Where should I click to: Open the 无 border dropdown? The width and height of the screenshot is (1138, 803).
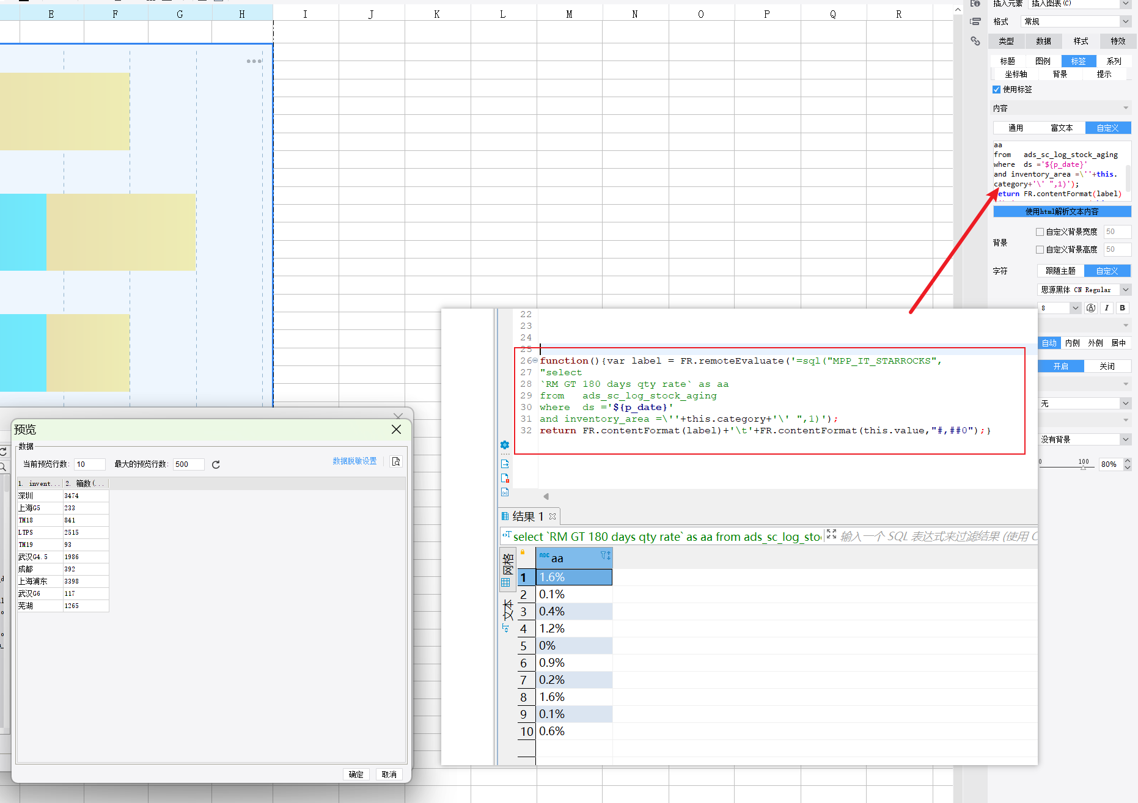point(1126,403)
